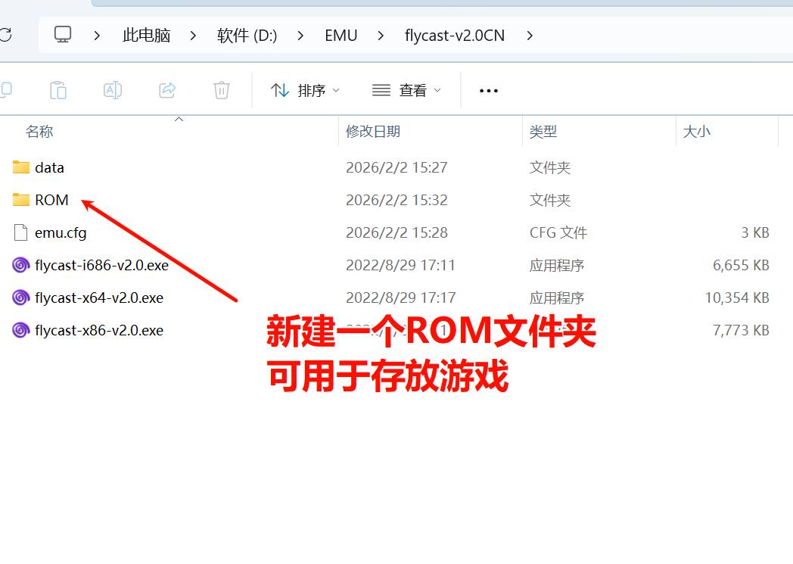793x564 pixels.
Task: Sort by the 修改日期 column header
Action: pos(373,131)
